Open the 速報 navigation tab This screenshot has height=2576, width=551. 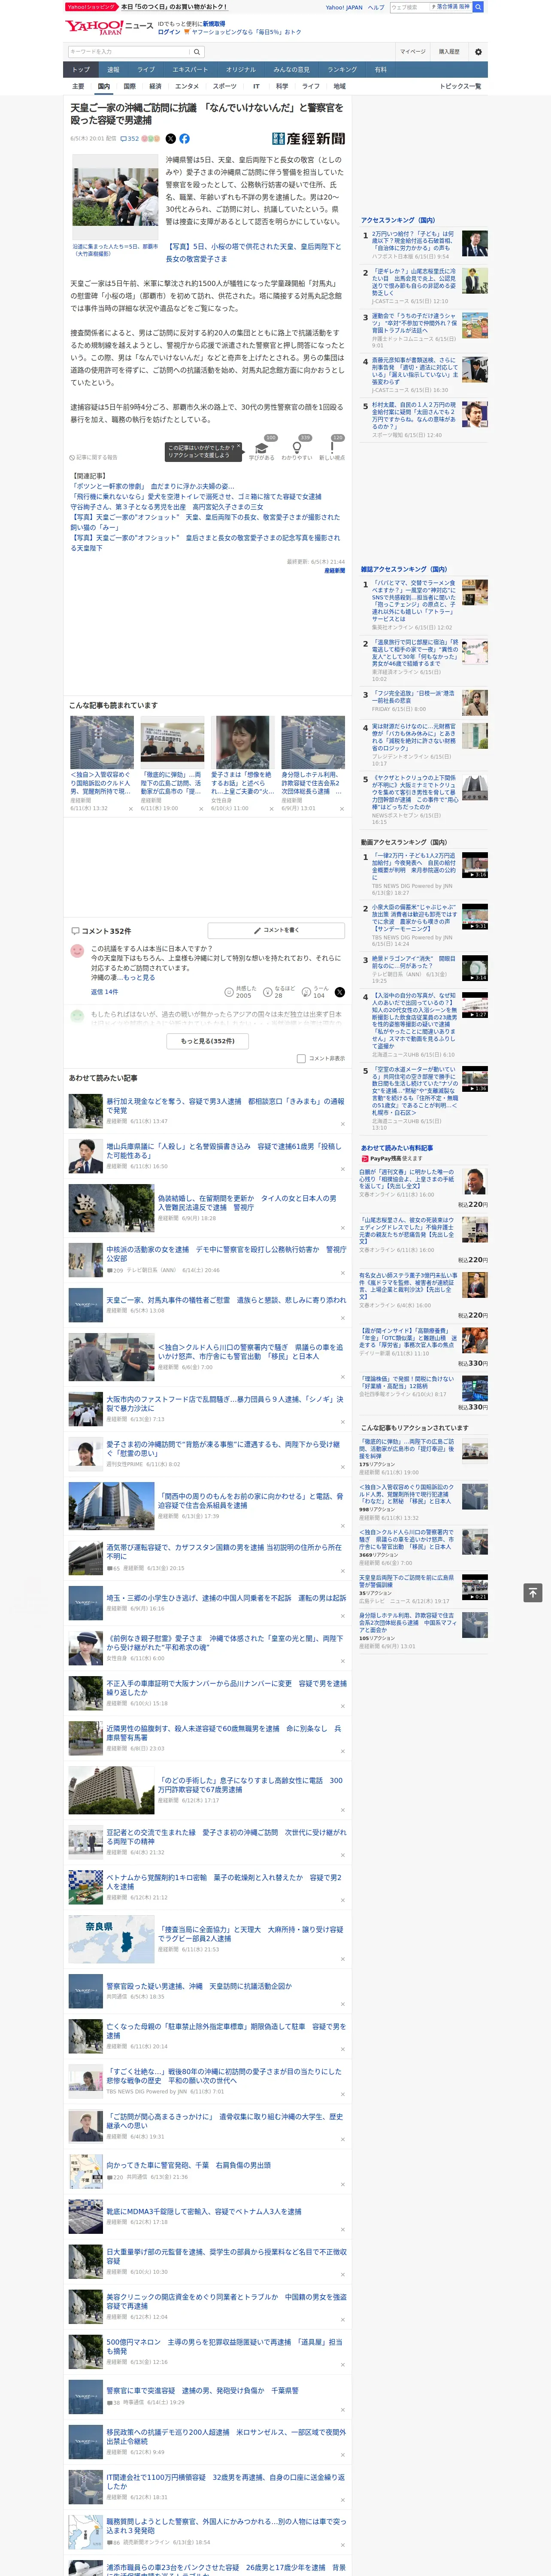113,70
